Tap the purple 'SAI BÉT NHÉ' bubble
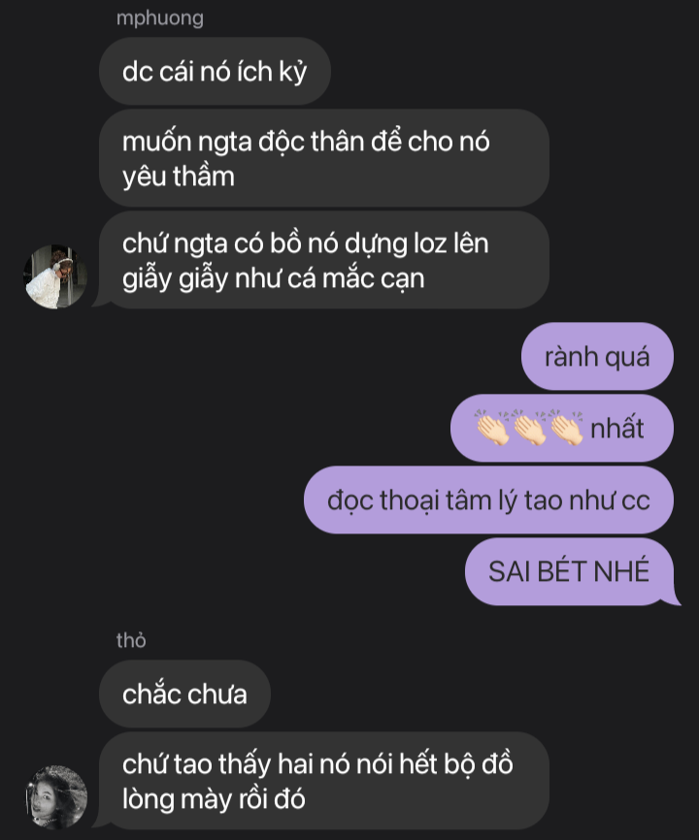 [x=569, y=571]
